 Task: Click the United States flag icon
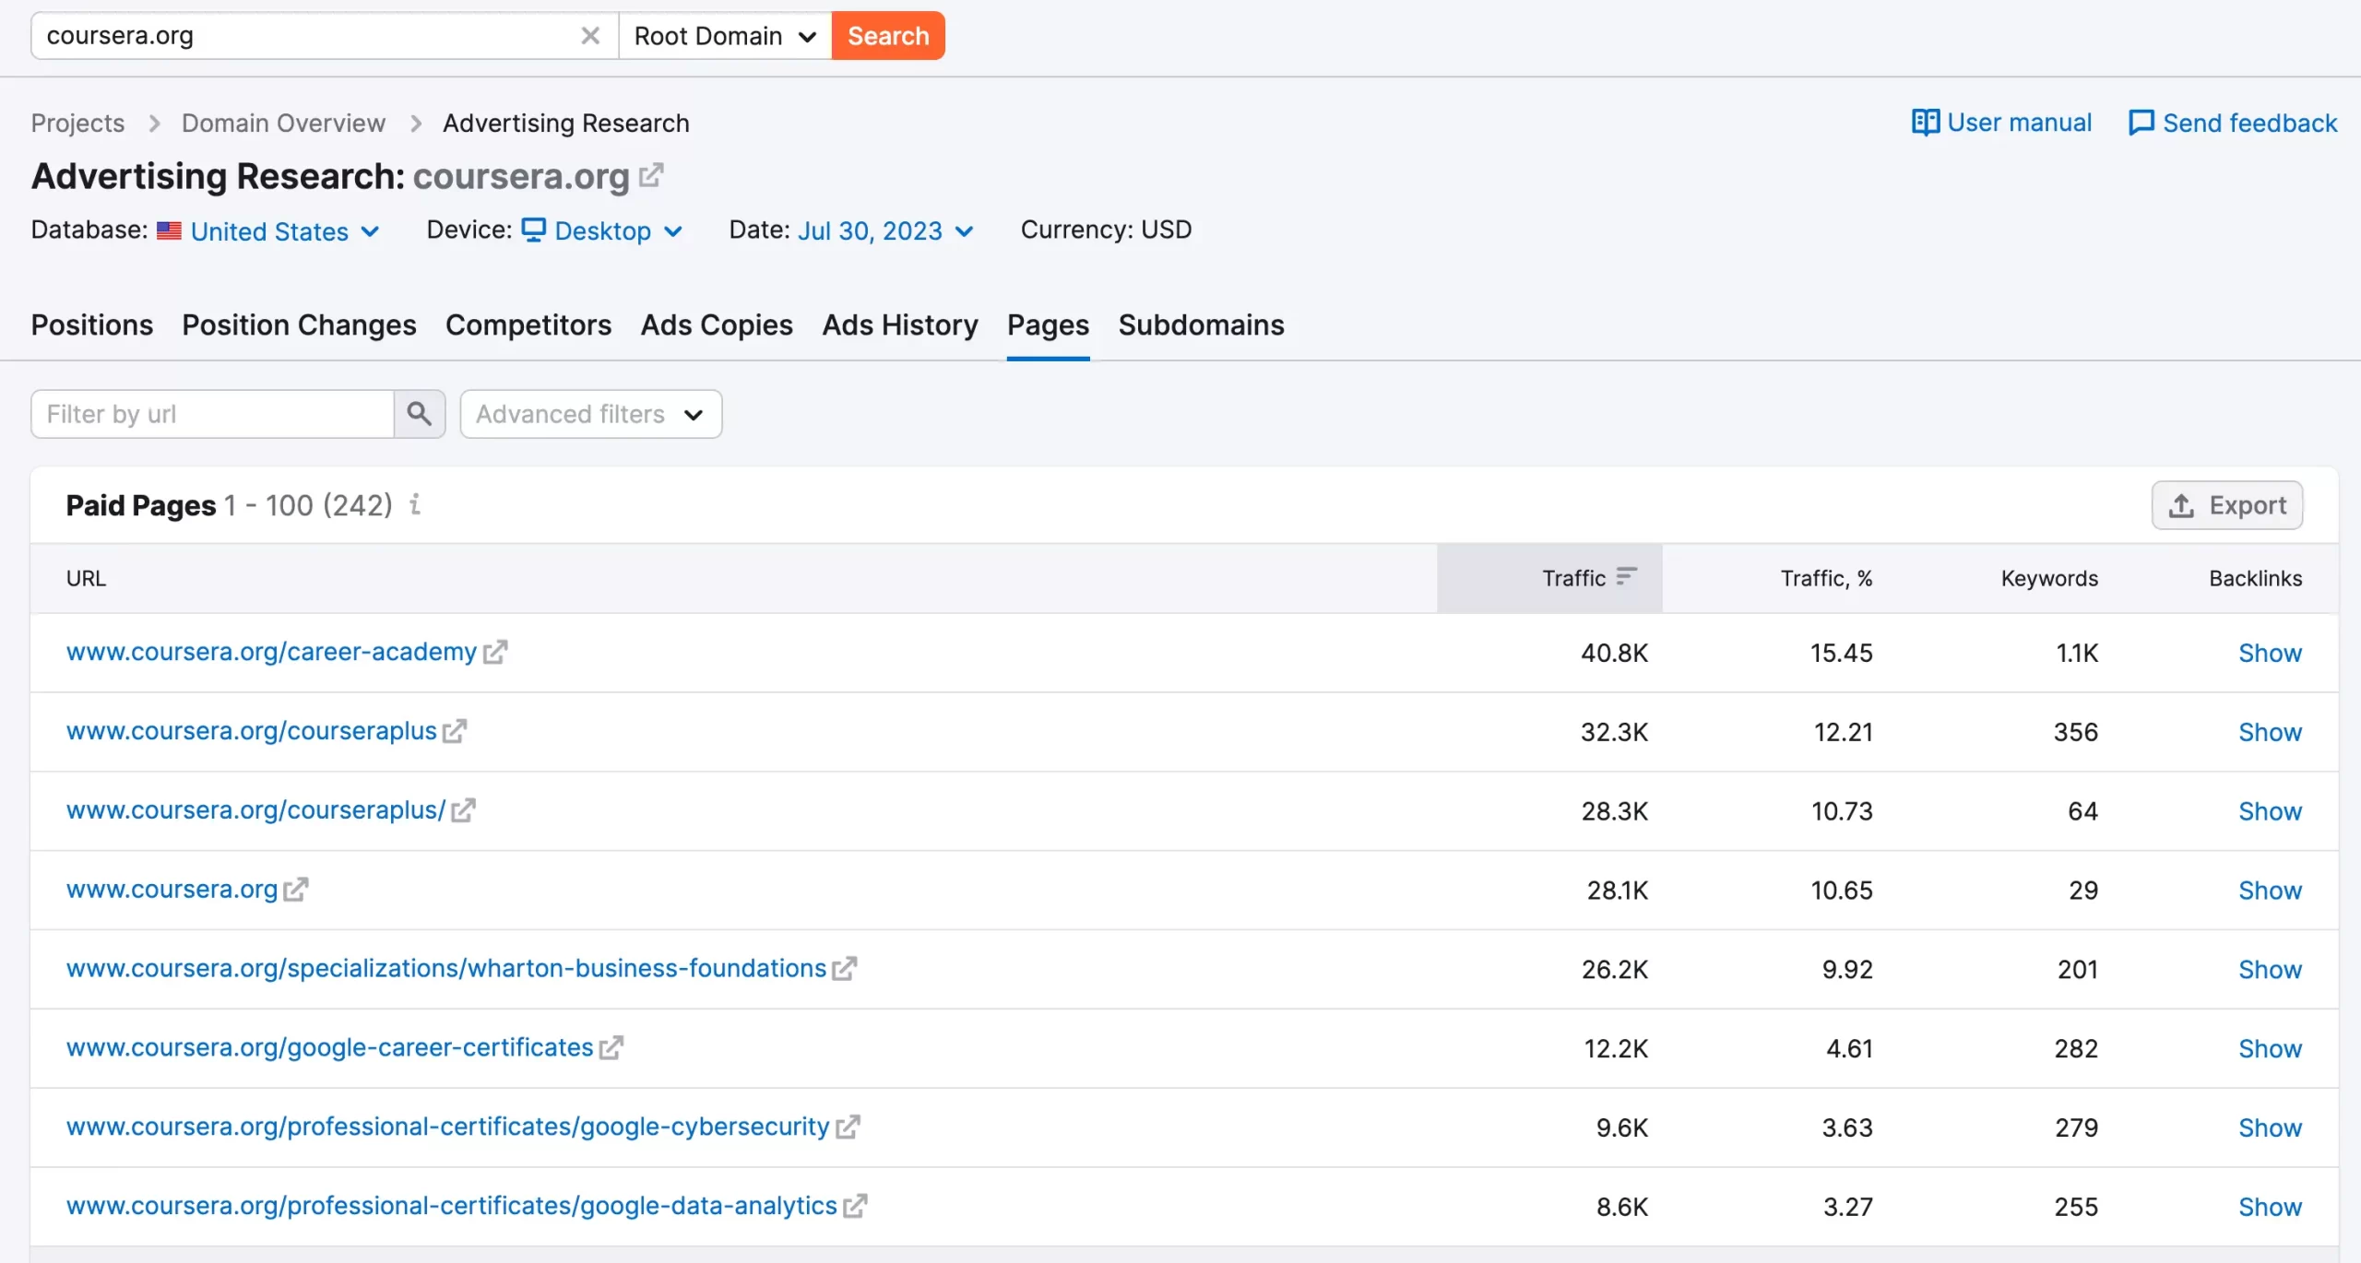(x=169, y=230)
